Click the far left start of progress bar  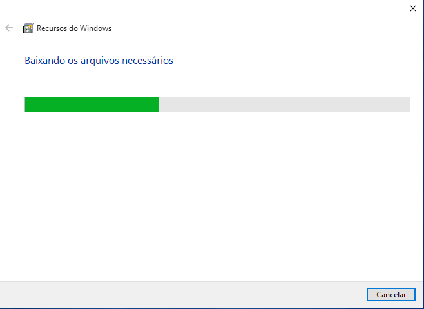[x=26, y=105]
